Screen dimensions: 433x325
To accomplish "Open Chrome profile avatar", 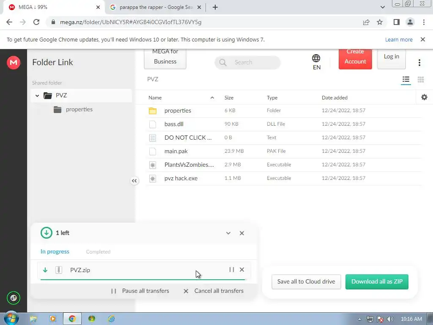I will (x=410, y=22).
